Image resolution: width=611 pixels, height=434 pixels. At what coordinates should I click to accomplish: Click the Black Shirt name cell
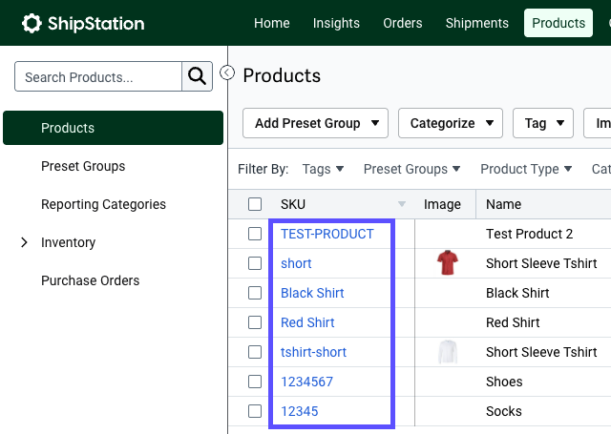pyautogui.click(x=517, y=293)
